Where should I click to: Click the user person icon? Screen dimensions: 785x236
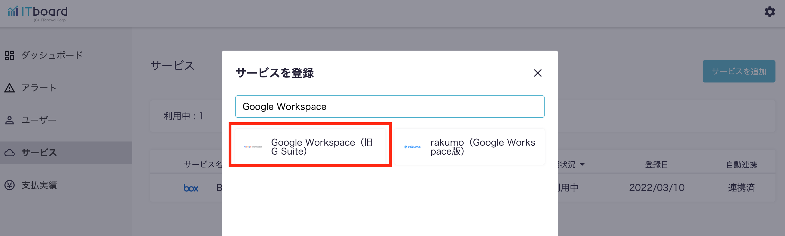click(x=10, y=121)
